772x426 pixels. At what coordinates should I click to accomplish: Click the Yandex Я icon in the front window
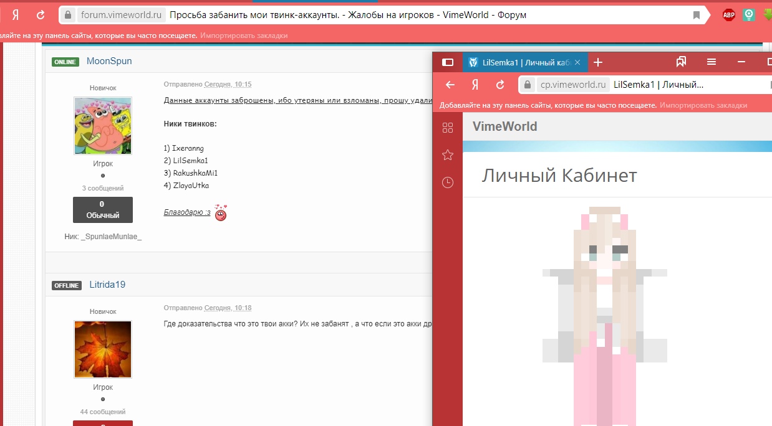475,85
